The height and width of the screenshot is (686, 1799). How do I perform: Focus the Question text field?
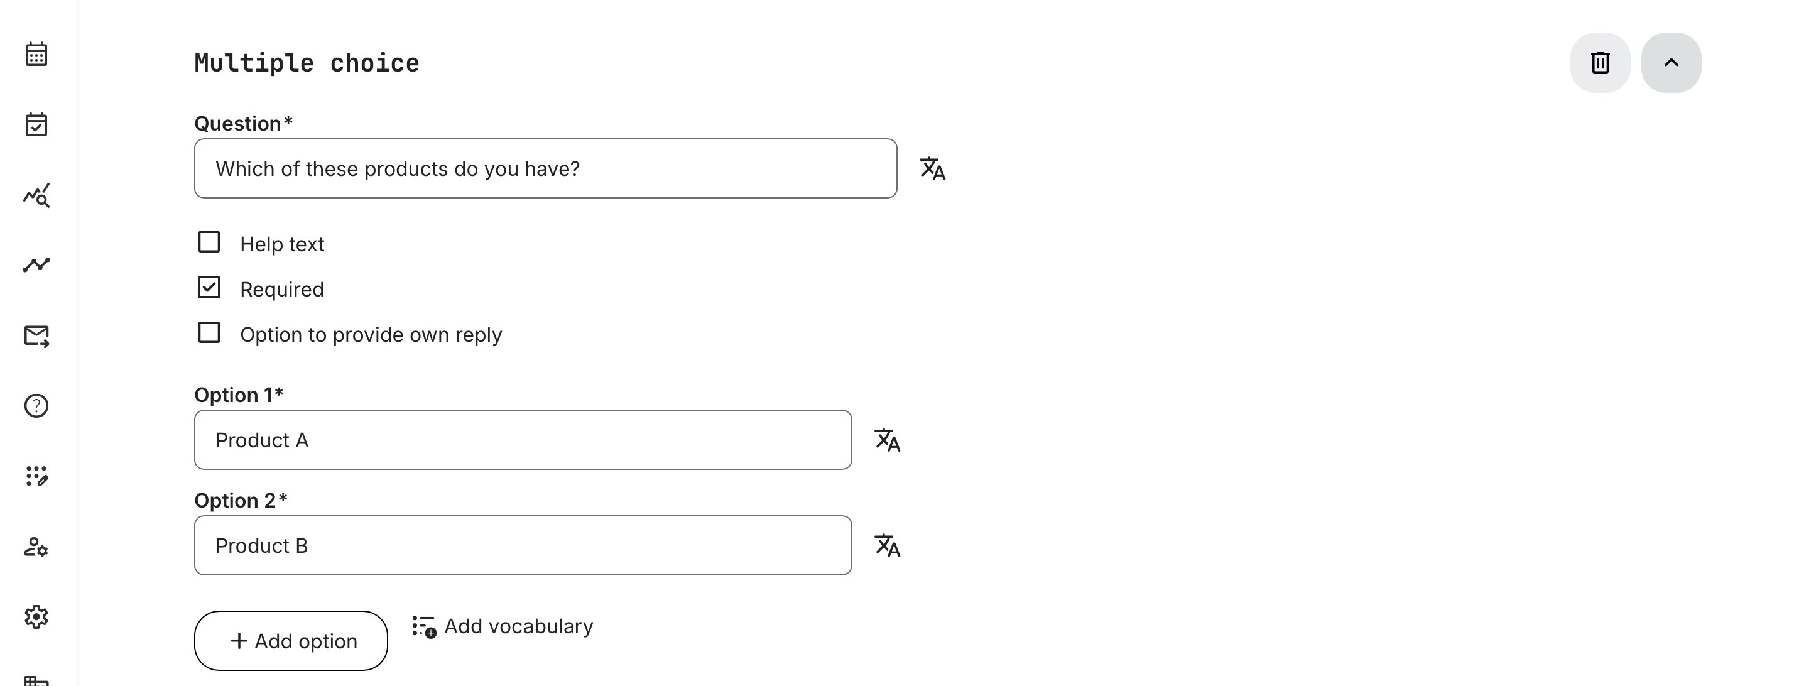click(x=545, y=168)
